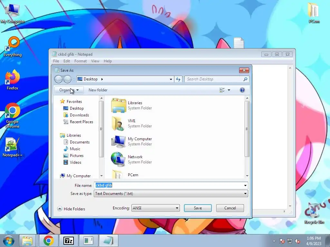This screenshot has width=330, height=247.
Task: Open the Notepad Edit menu
Action: pyautogui.click(x=66, y=61)
